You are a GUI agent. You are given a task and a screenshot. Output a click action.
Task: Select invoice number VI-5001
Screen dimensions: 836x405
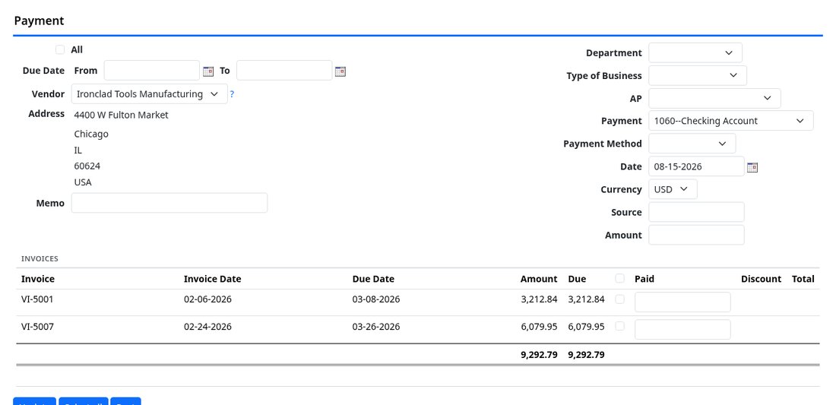[37, 299]
